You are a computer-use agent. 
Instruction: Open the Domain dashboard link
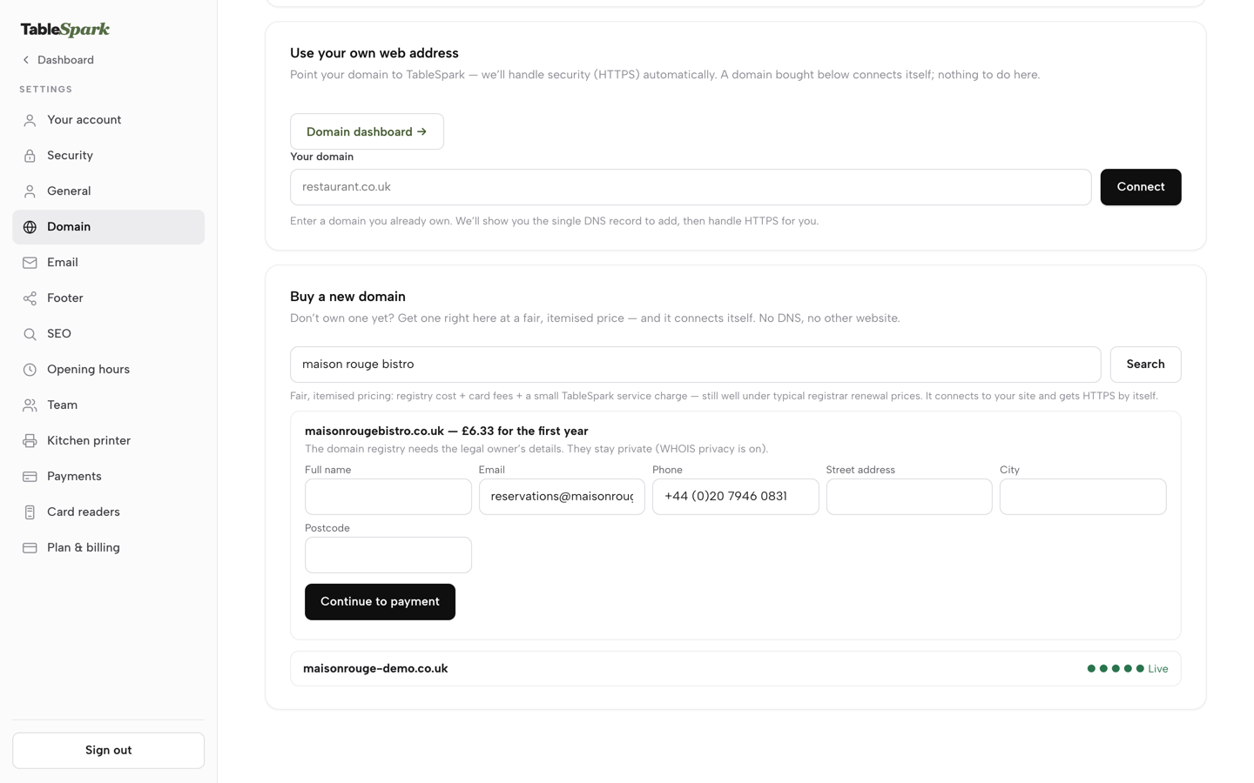tap(367, 131)
